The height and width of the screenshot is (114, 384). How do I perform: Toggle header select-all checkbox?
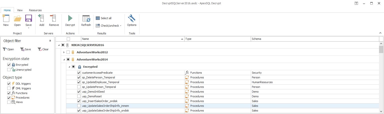[68, 39]
